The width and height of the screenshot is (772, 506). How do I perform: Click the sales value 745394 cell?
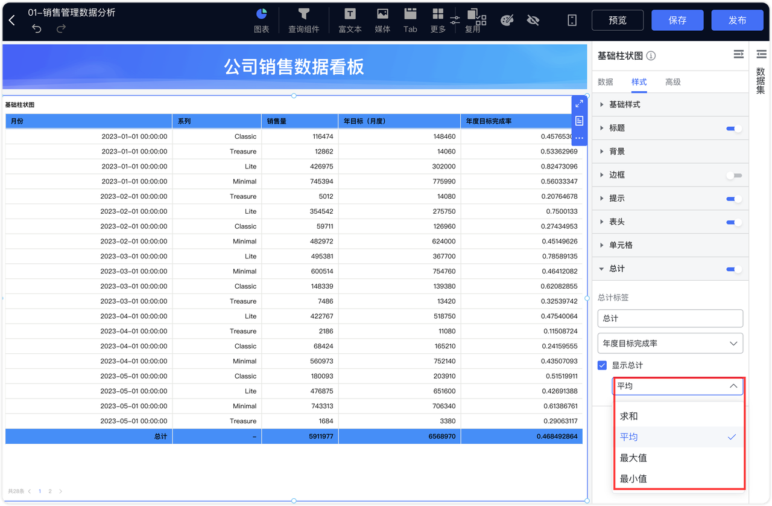pos(300,181)
